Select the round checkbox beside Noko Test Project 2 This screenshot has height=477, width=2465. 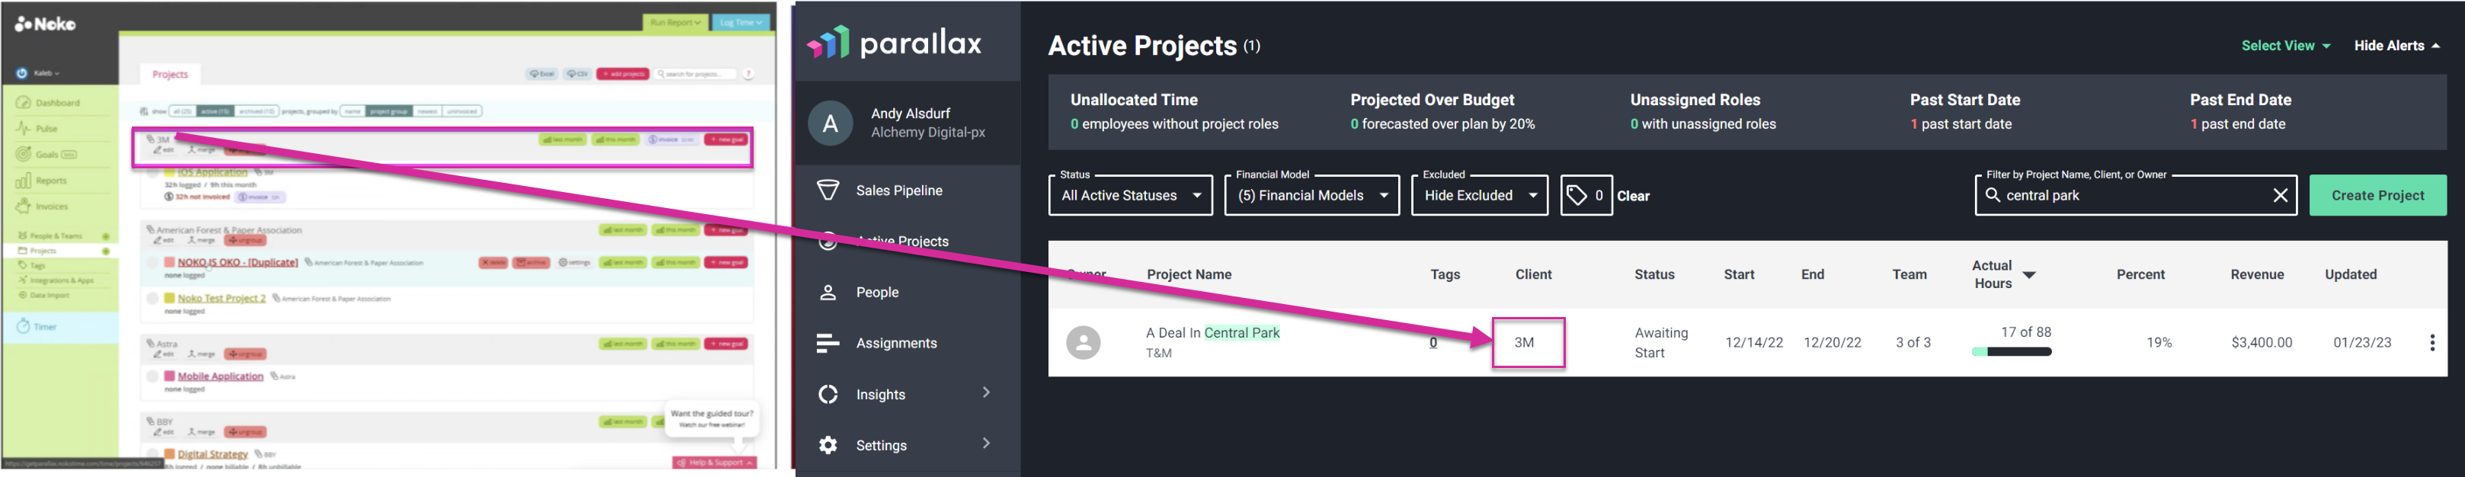pyautogui.click(x=152, y=298)
